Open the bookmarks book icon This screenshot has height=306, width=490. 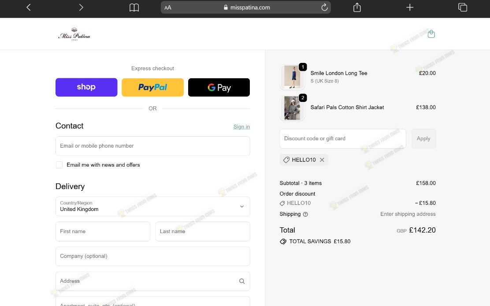(134, 7)
